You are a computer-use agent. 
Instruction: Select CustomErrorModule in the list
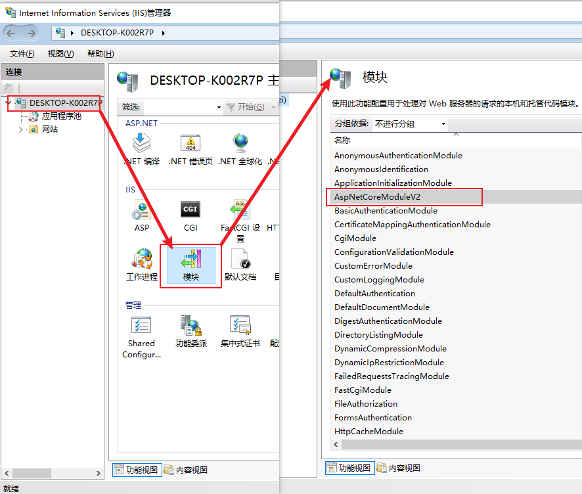coord(373,266)
